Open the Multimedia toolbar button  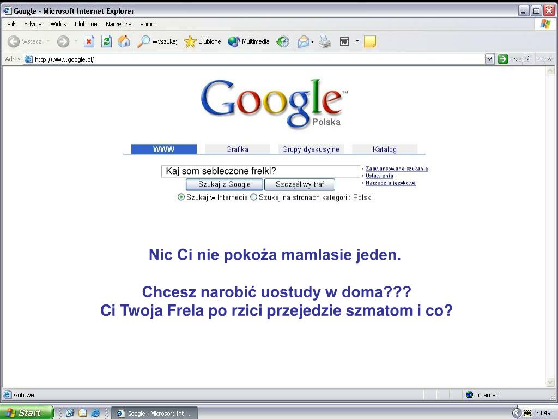[x=248, y=41]
